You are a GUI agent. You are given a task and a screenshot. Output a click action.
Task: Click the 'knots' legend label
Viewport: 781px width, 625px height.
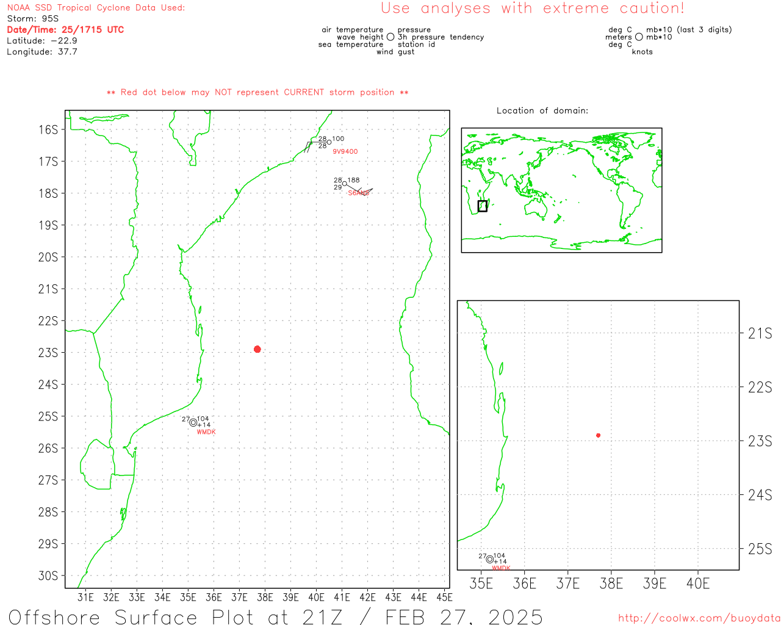(642, 52)
